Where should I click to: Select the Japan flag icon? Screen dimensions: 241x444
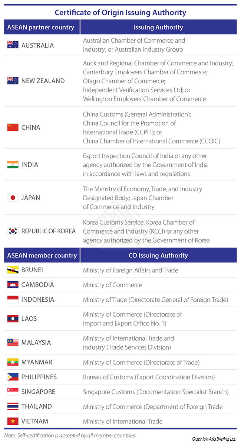(x=13, y=198)
